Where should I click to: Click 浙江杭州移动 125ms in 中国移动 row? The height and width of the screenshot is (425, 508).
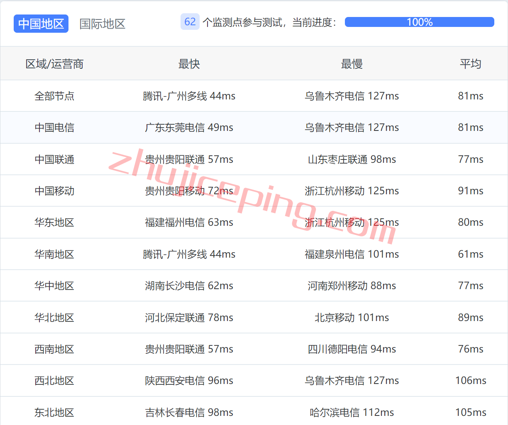[352, 191]
